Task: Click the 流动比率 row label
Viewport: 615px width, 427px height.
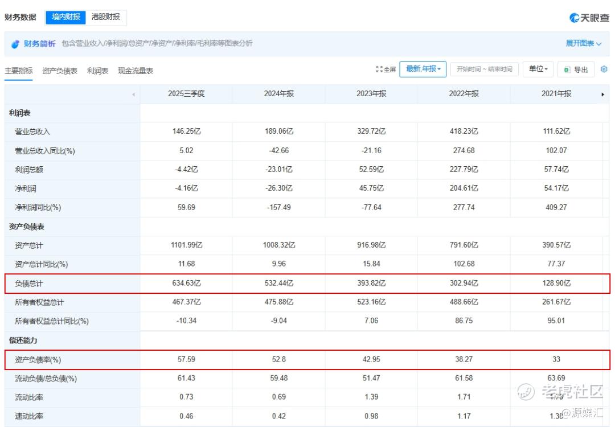Action: click(x=29, y=397)
